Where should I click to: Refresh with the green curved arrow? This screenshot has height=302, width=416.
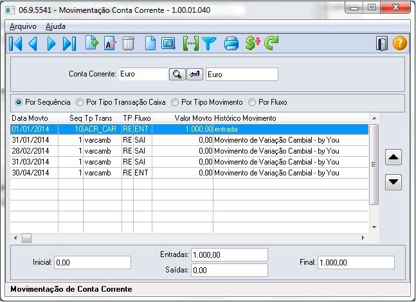[271, 44]
